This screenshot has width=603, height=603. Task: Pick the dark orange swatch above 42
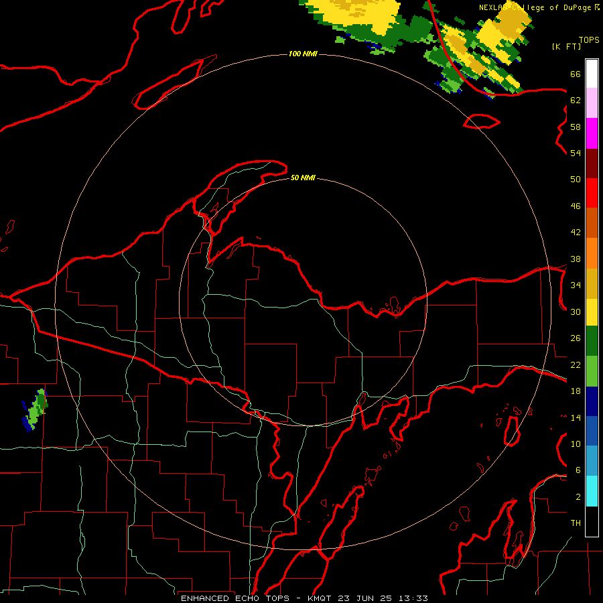point(592,223)
